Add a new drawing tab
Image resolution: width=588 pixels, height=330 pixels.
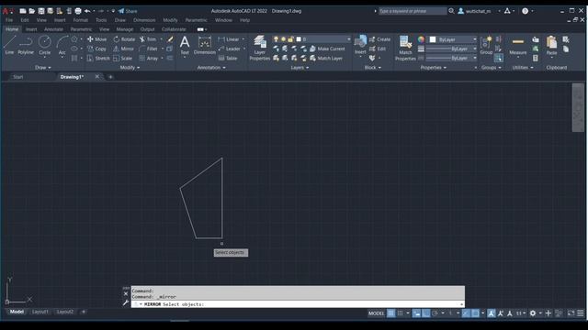click(x=110, y=77)
